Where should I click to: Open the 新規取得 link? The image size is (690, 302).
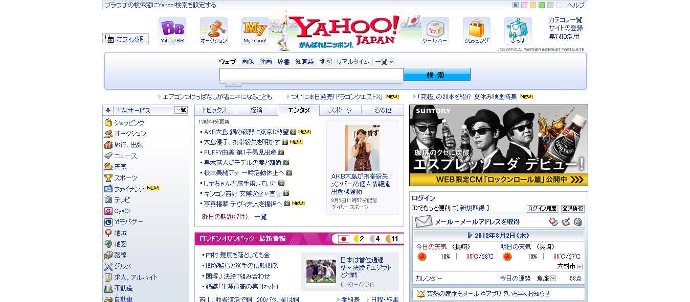tap(472, 208)
